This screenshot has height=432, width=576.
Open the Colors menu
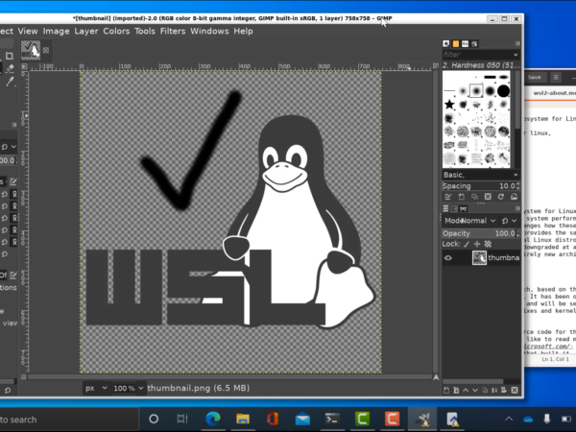[116, 32]
